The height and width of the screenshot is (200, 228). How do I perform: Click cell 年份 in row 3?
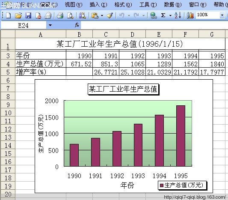click(41, 55)
